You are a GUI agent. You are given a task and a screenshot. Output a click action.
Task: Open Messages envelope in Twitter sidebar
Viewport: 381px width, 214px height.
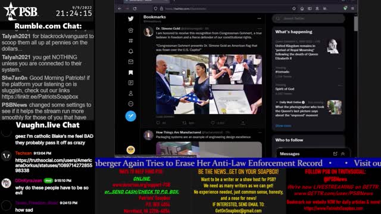tap(131, 62)
